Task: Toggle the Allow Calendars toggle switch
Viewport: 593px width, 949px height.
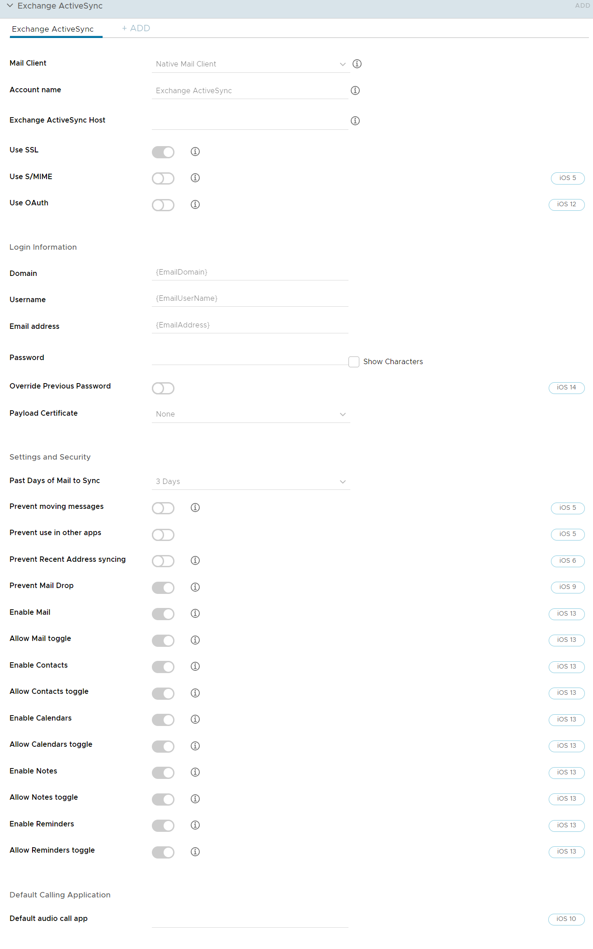Action: [163, 746]
